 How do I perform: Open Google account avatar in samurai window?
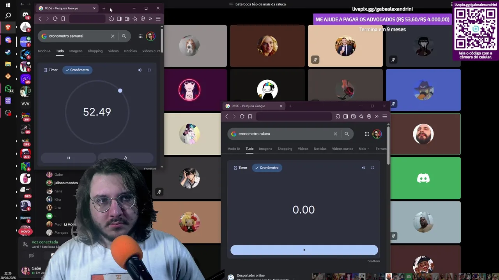point(150,36)
